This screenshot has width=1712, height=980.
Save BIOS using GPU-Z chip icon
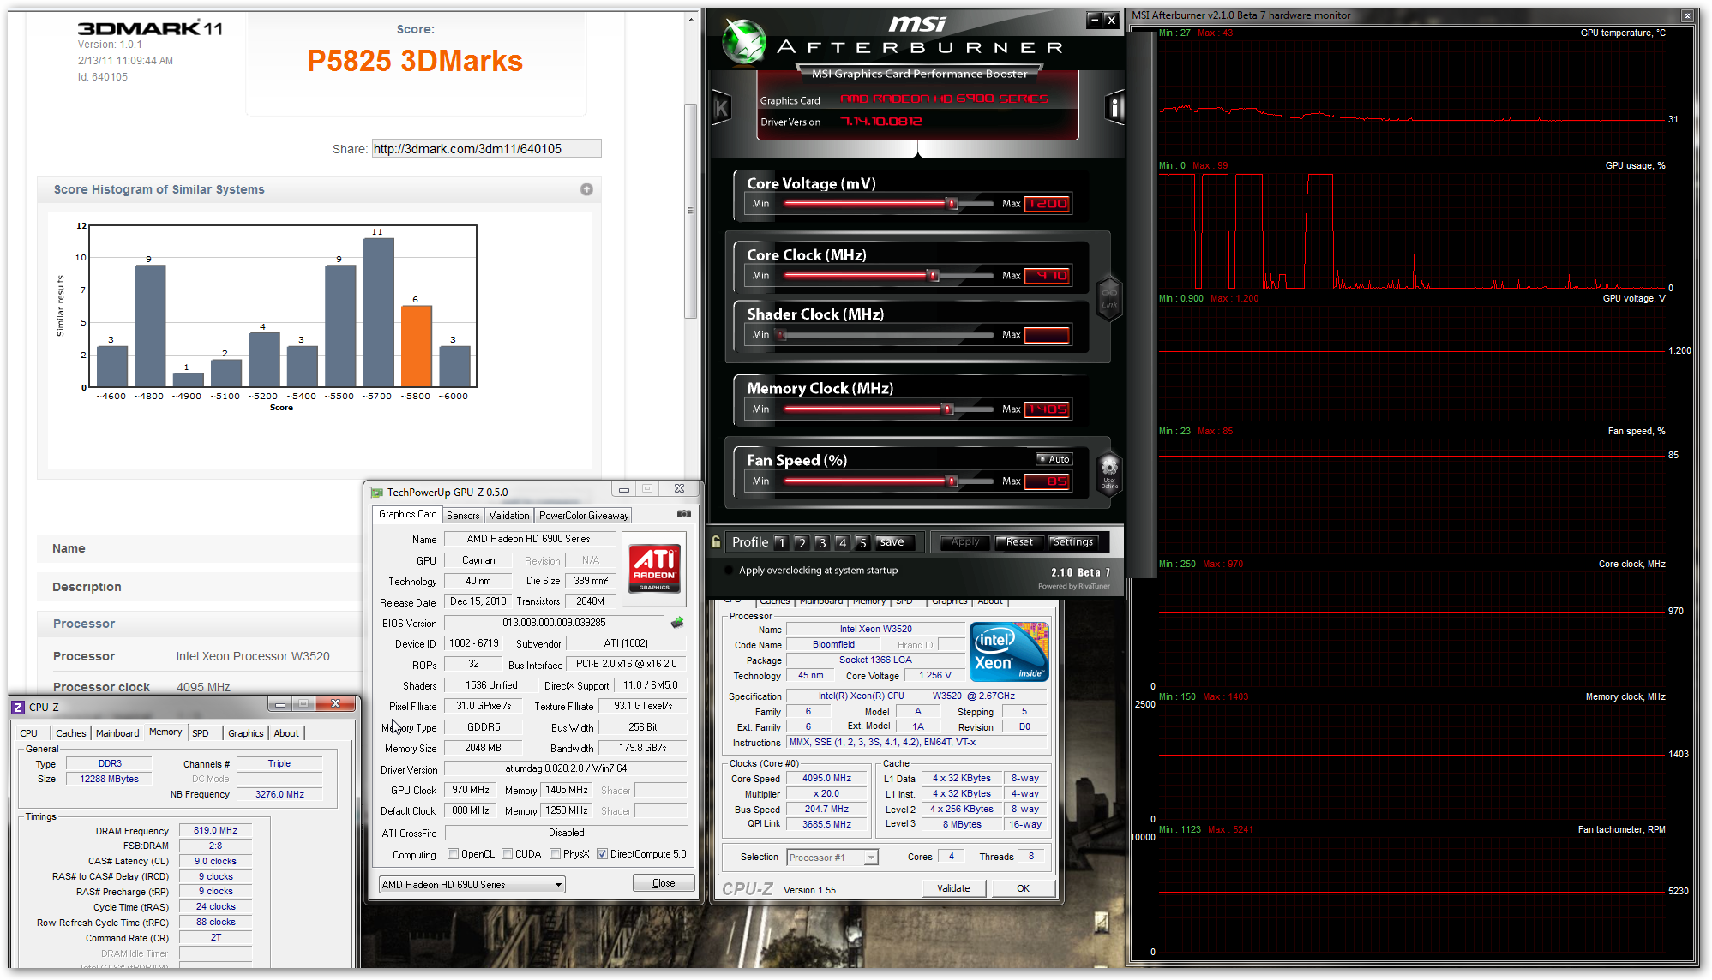coord(677,623)
